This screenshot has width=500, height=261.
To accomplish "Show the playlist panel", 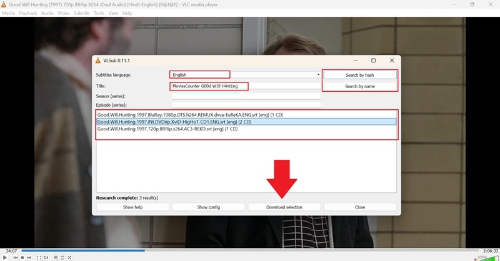I will click(56, 257).
